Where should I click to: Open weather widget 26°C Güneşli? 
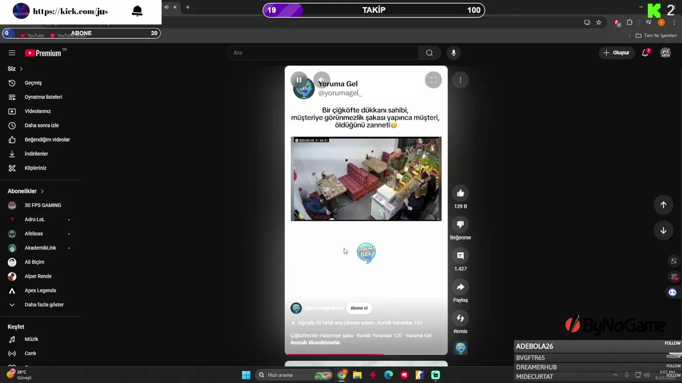tap(19, 374)
